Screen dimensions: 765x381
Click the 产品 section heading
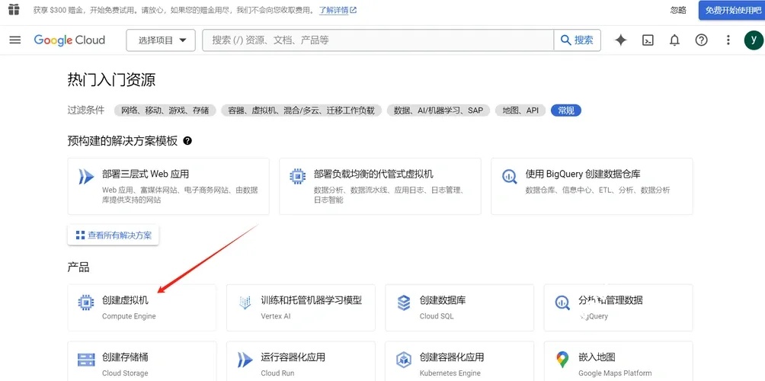(x=78, y=267)
